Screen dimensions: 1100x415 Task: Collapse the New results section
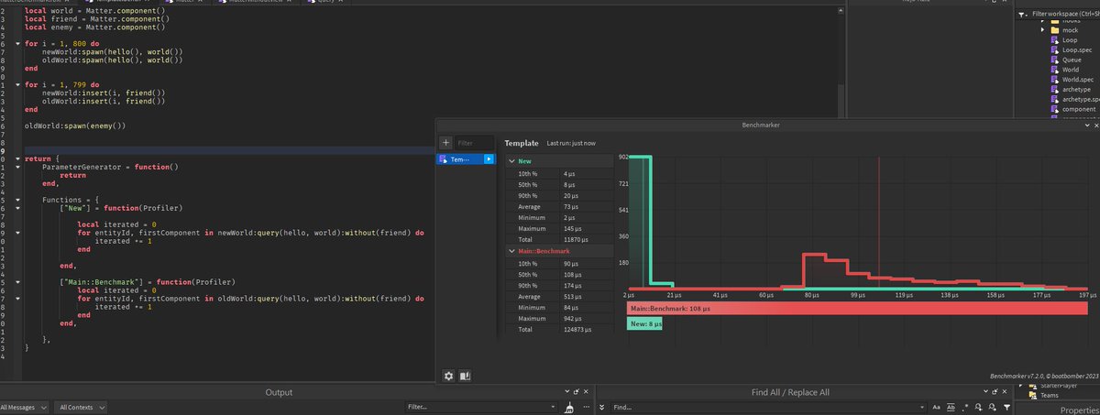click(511, 161)
